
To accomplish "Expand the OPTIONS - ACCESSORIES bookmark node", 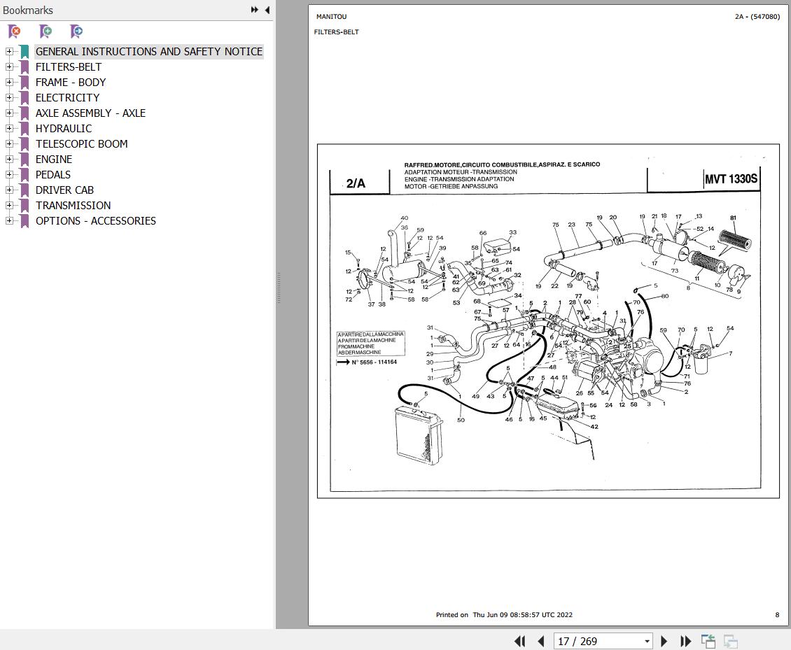I will pyautogui.click(x=9, y=220).
